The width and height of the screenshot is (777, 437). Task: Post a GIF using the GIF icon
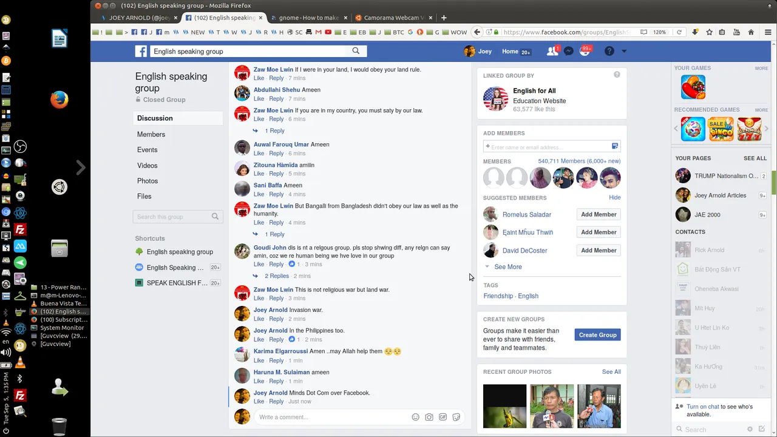(x=443, y=417)
